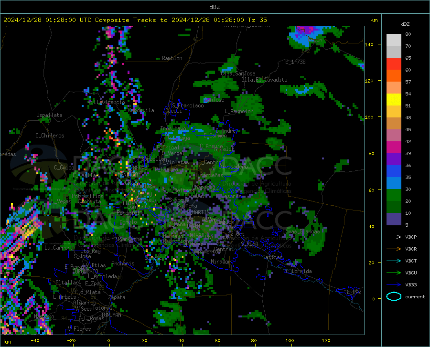Screen dimensions: 430x347
Task: Select the dark orange swatch in dBZ scale
Action: click(394, 76)
